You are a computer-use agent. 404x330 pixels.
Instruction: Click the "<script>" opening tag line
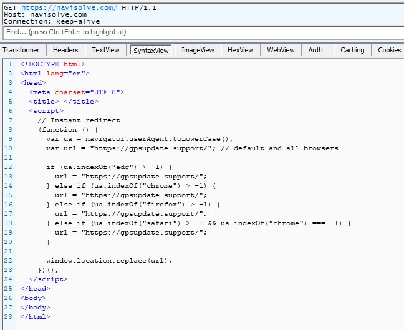[x=46, y=111]
